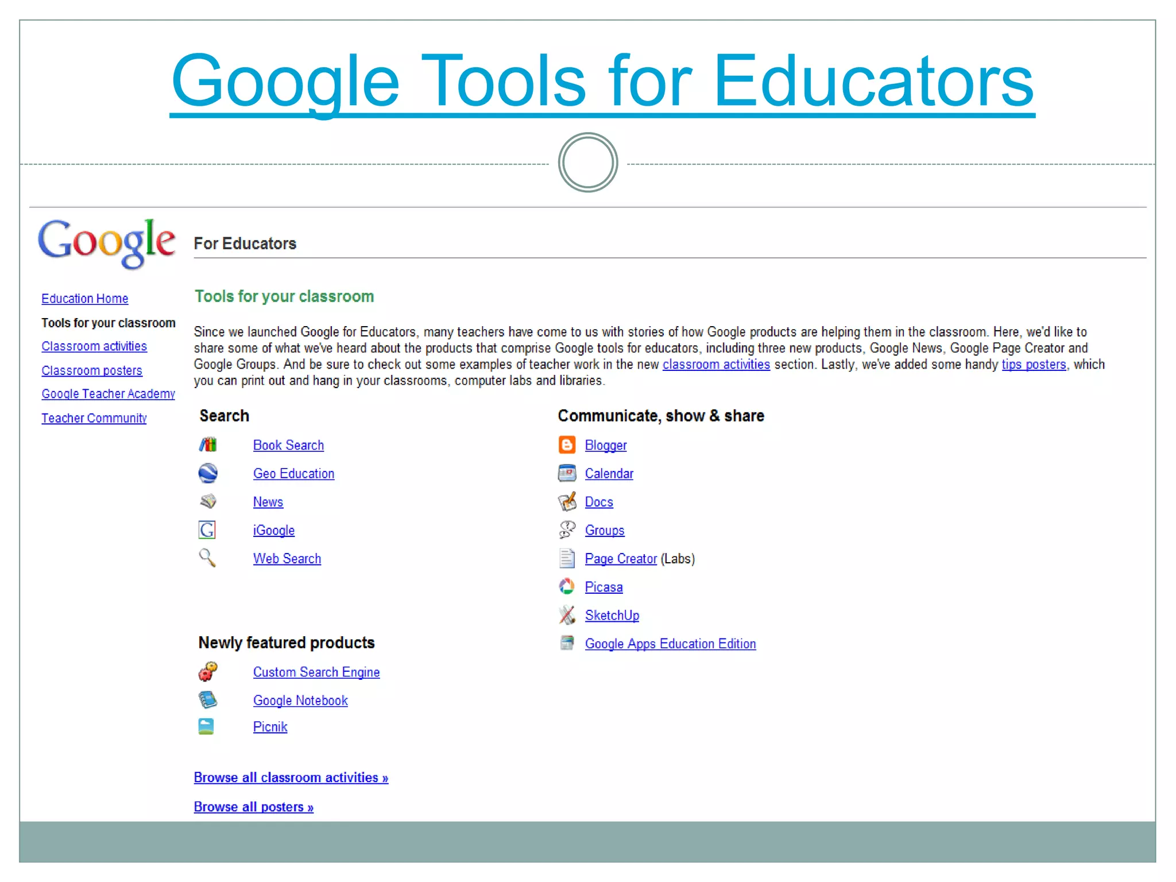Open the SketchUp link
The height and width of the screenshot is (882, 1176).
coord(612,616)
